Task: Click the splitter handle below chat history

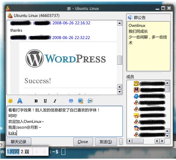Action: (x=64, y=96)
